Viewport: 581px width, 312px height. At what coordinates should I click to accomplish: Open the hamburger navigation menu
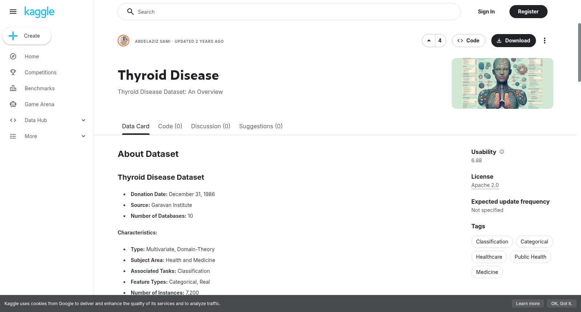click(x=13, y=12)
